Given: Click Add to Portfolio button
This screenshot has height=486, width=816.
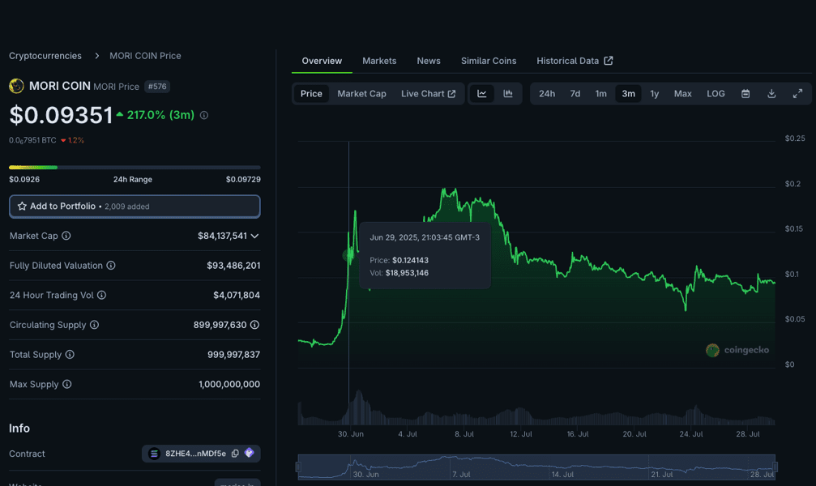Looking at the screenshot, I should [135, 207].
